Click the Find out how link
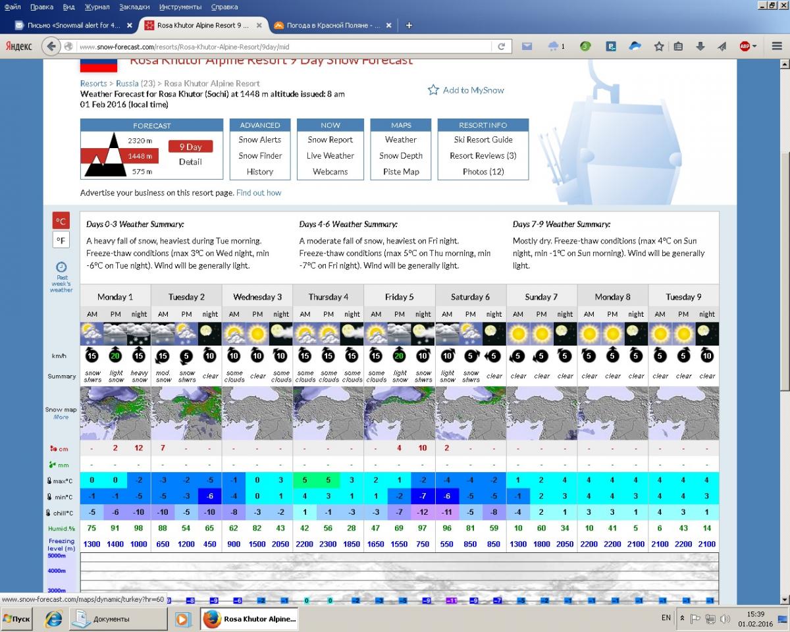 tap(259, 193)
